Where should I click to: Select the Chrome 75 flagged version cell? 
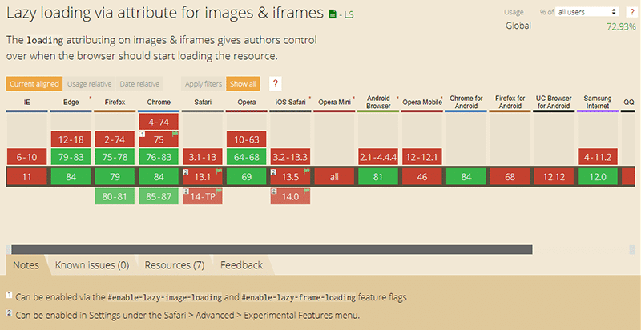click(x=159, y=139)
